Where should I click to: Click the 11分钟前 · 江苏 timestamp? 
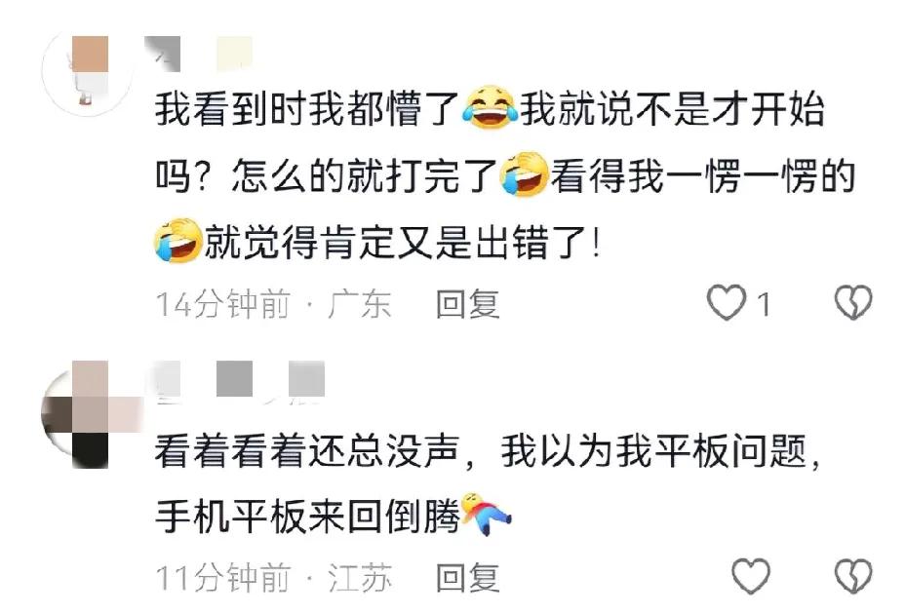coord(274,578)
